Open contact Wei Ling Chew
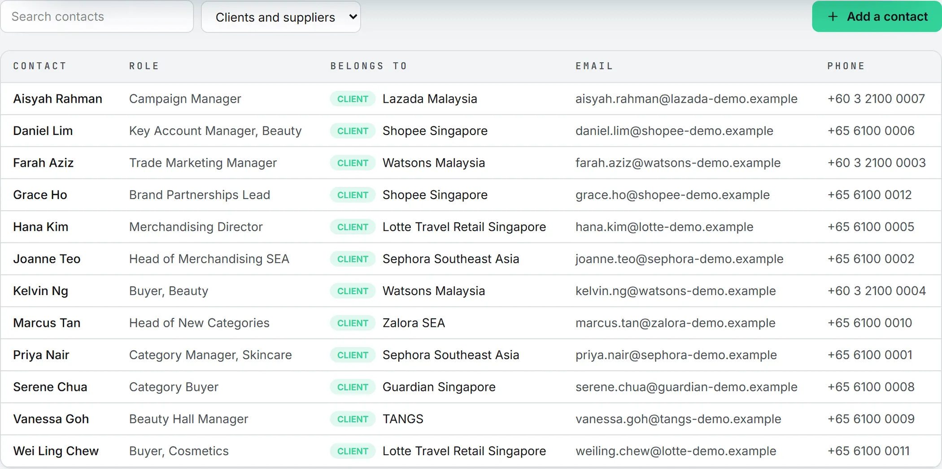 56,451
